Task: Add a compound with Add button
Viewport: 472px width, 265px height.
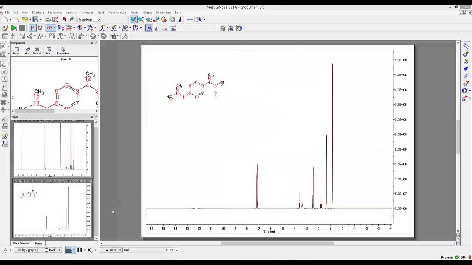Action: (x=28, y=51)
